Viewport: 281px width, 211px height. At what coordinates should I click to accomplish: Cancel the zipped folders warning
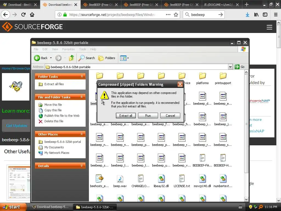[170, 116]
